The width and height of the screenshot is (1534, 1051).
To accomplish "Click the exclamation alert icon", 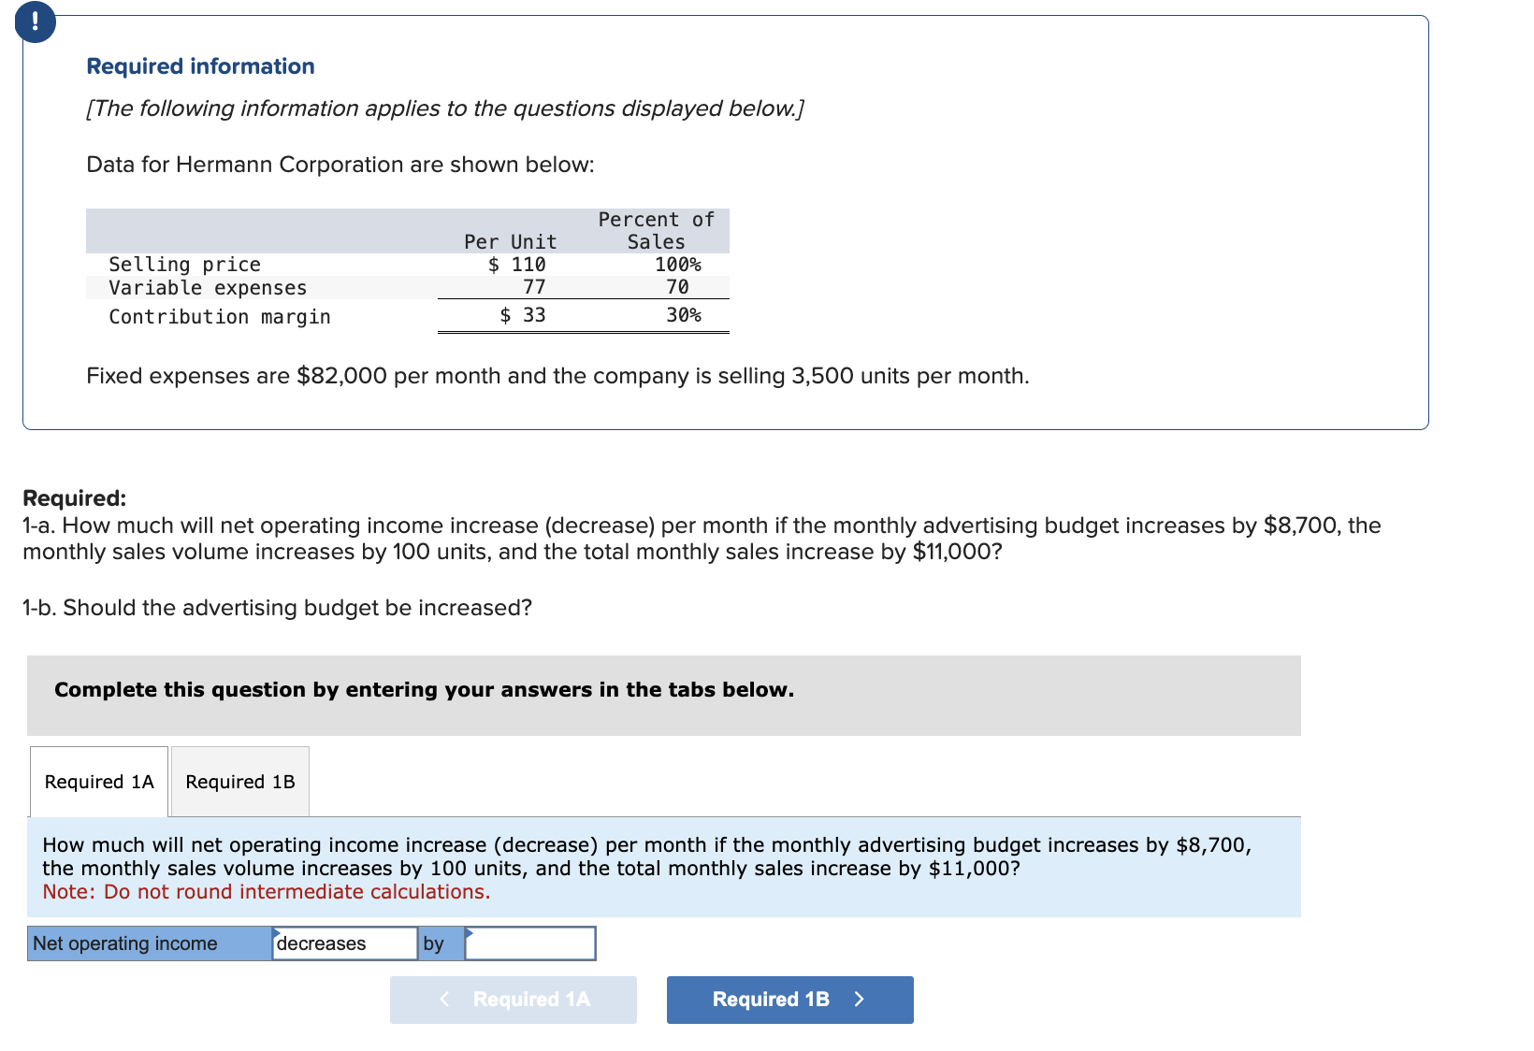I will click(x=35, y=22).
